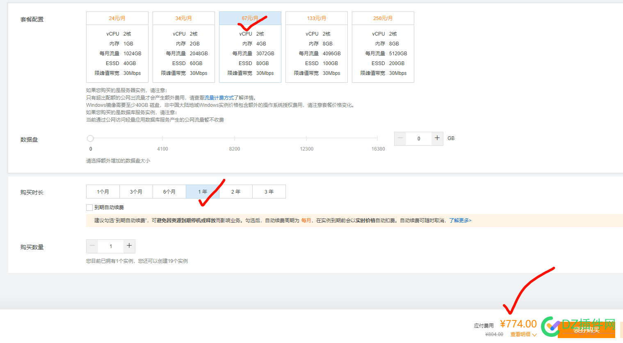623x343 pixels.
Task: Choose 2年 purchase duration
Action: (236, 192)
